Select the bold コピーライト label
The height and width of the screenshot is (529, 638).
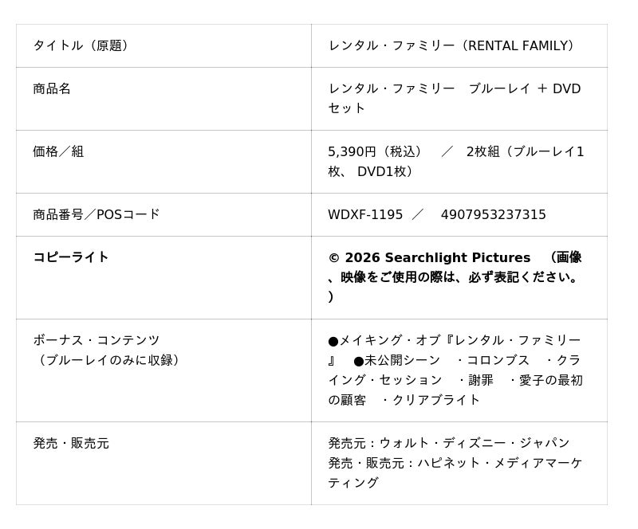(x=71, y=257)
